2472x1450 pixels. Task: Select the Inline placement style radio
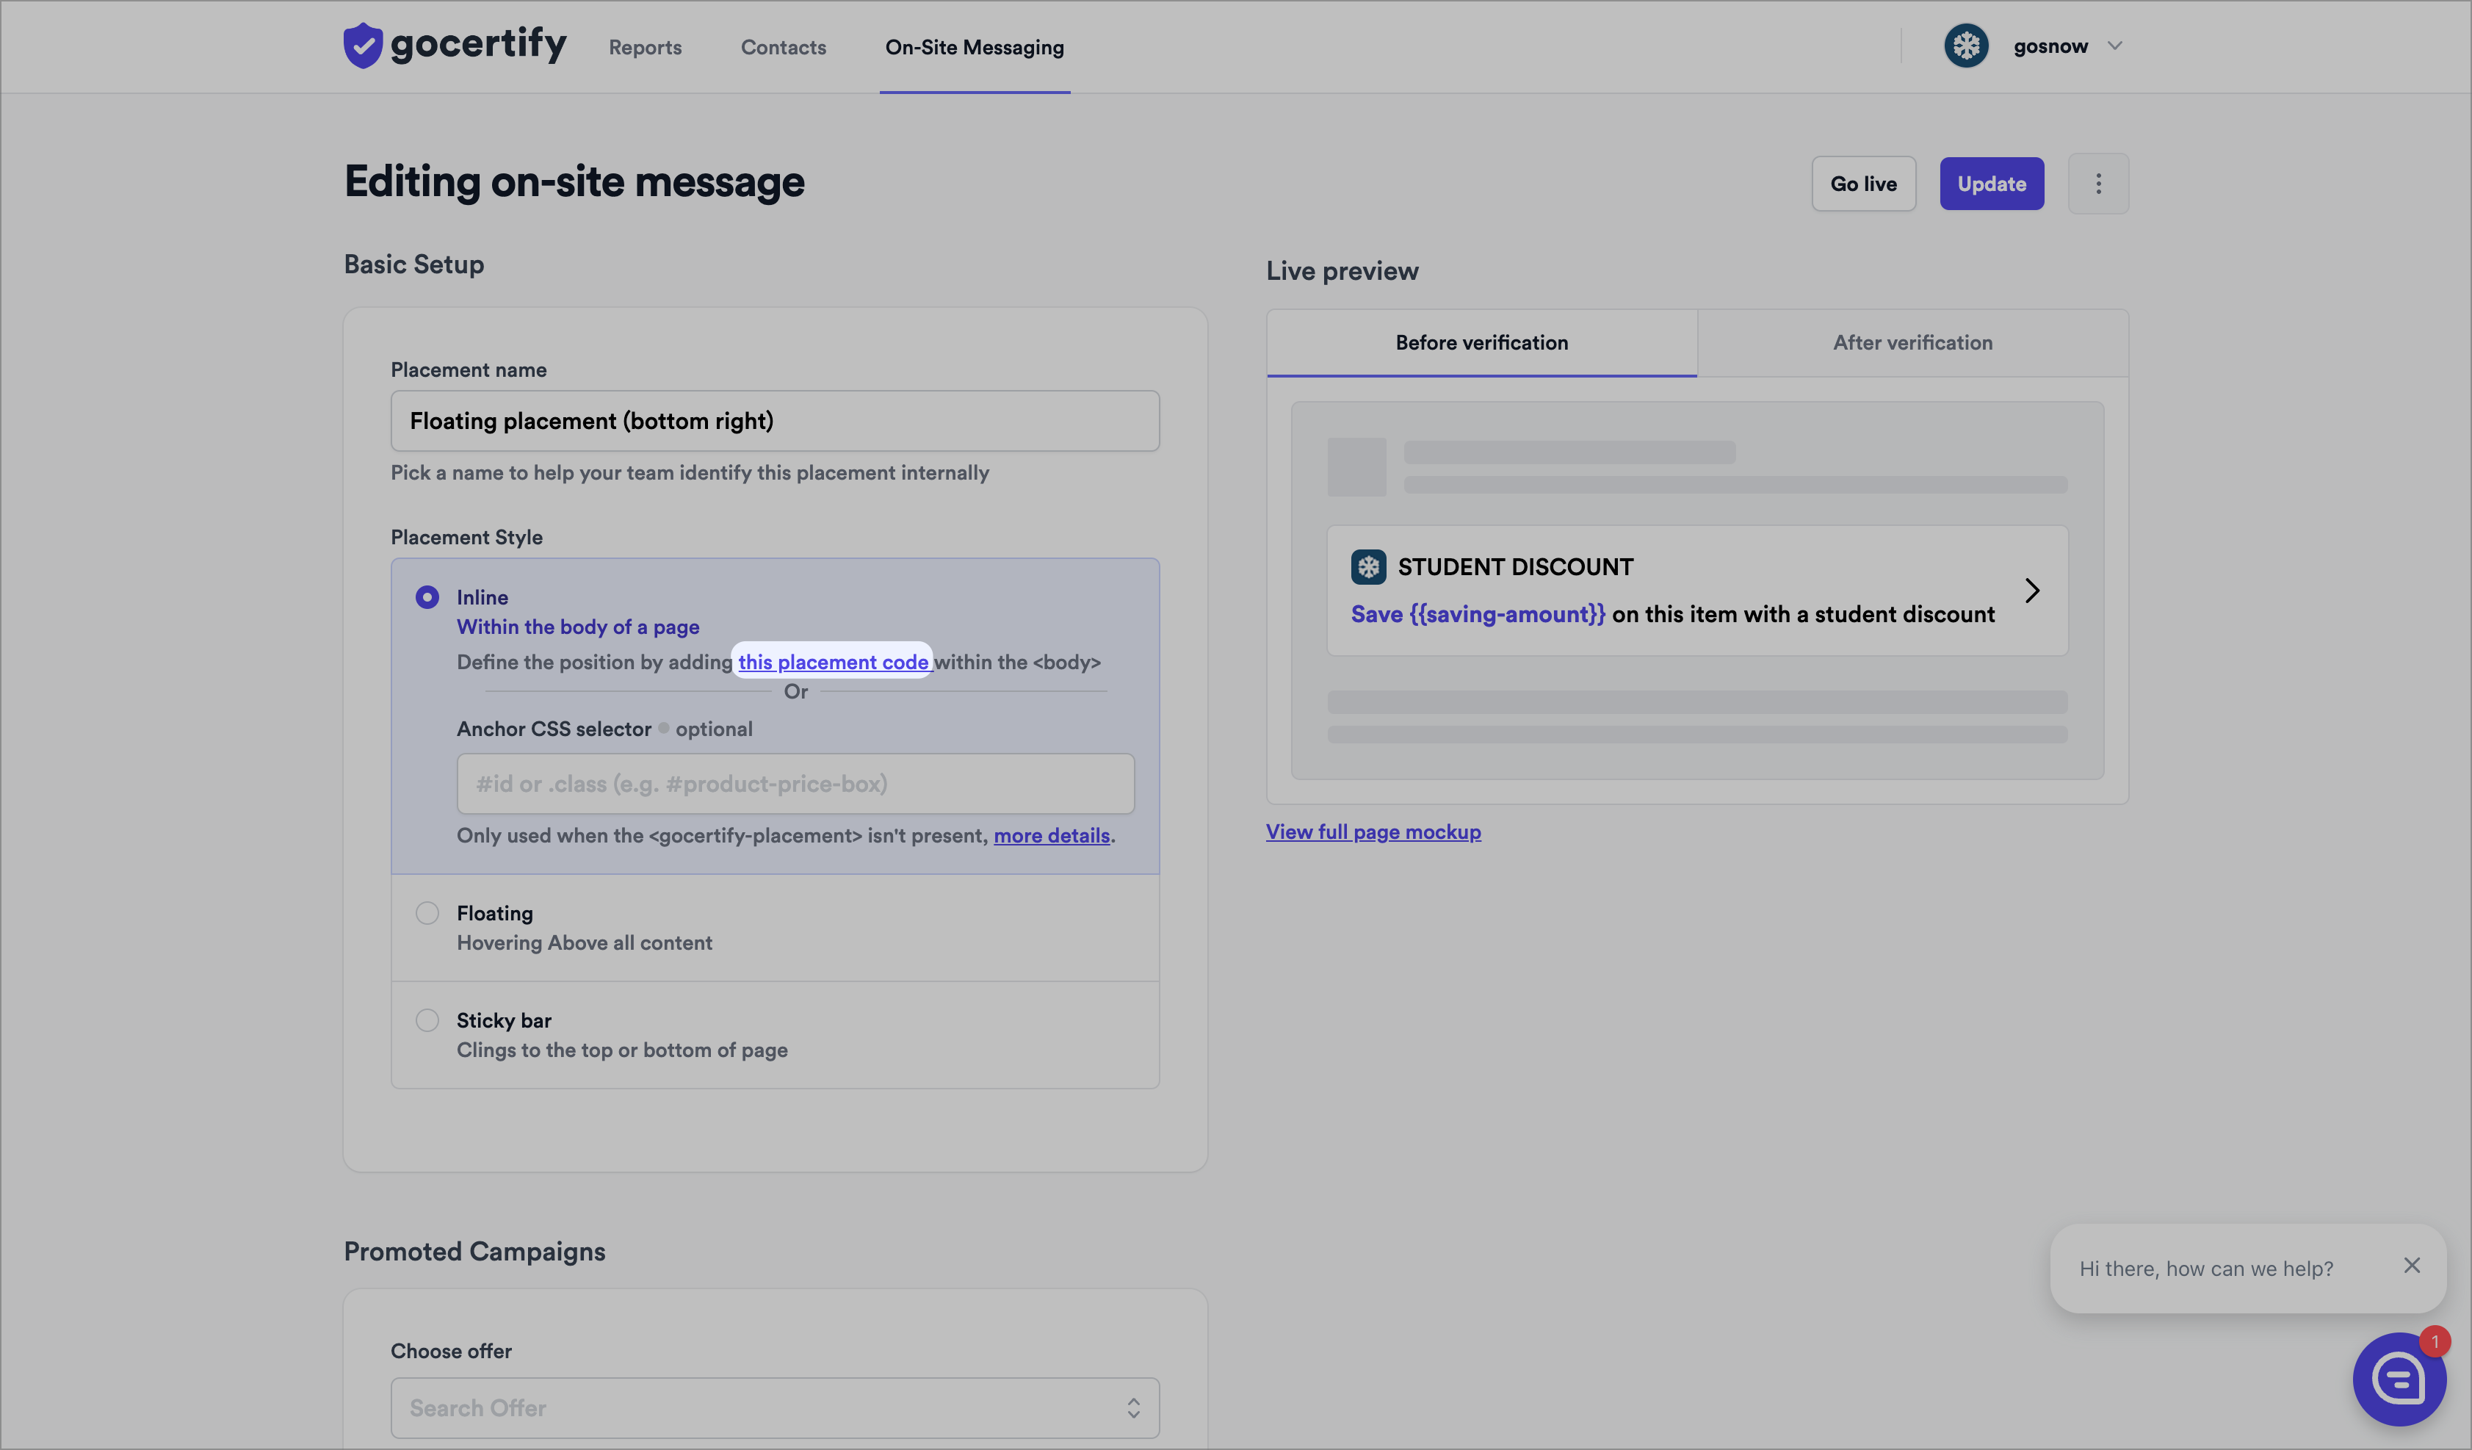pos(427,597)
